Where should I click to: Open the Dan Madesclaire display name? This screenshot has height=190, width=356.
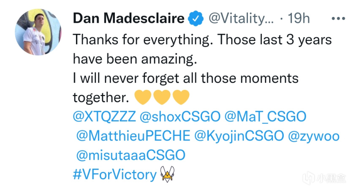[129, 19]
